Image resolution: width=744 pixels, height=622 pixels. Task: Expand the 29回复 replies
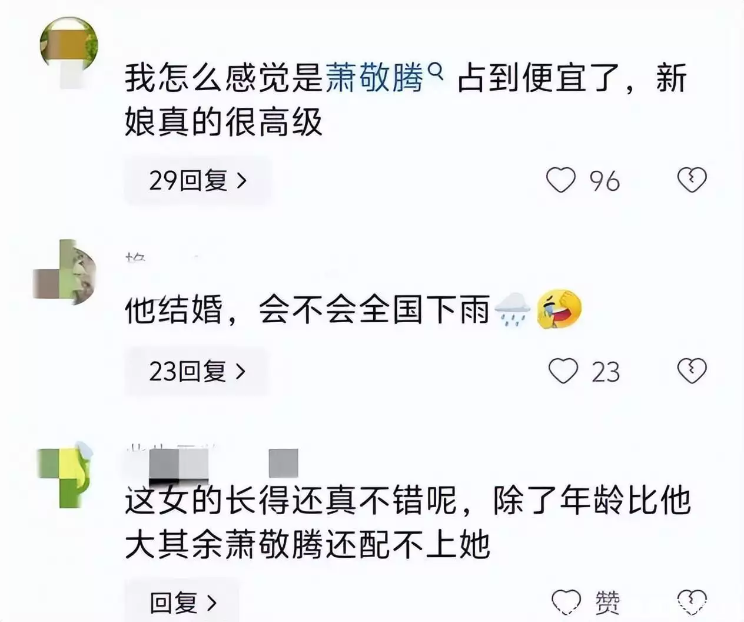pyautogui.click(x=198, y=180)
